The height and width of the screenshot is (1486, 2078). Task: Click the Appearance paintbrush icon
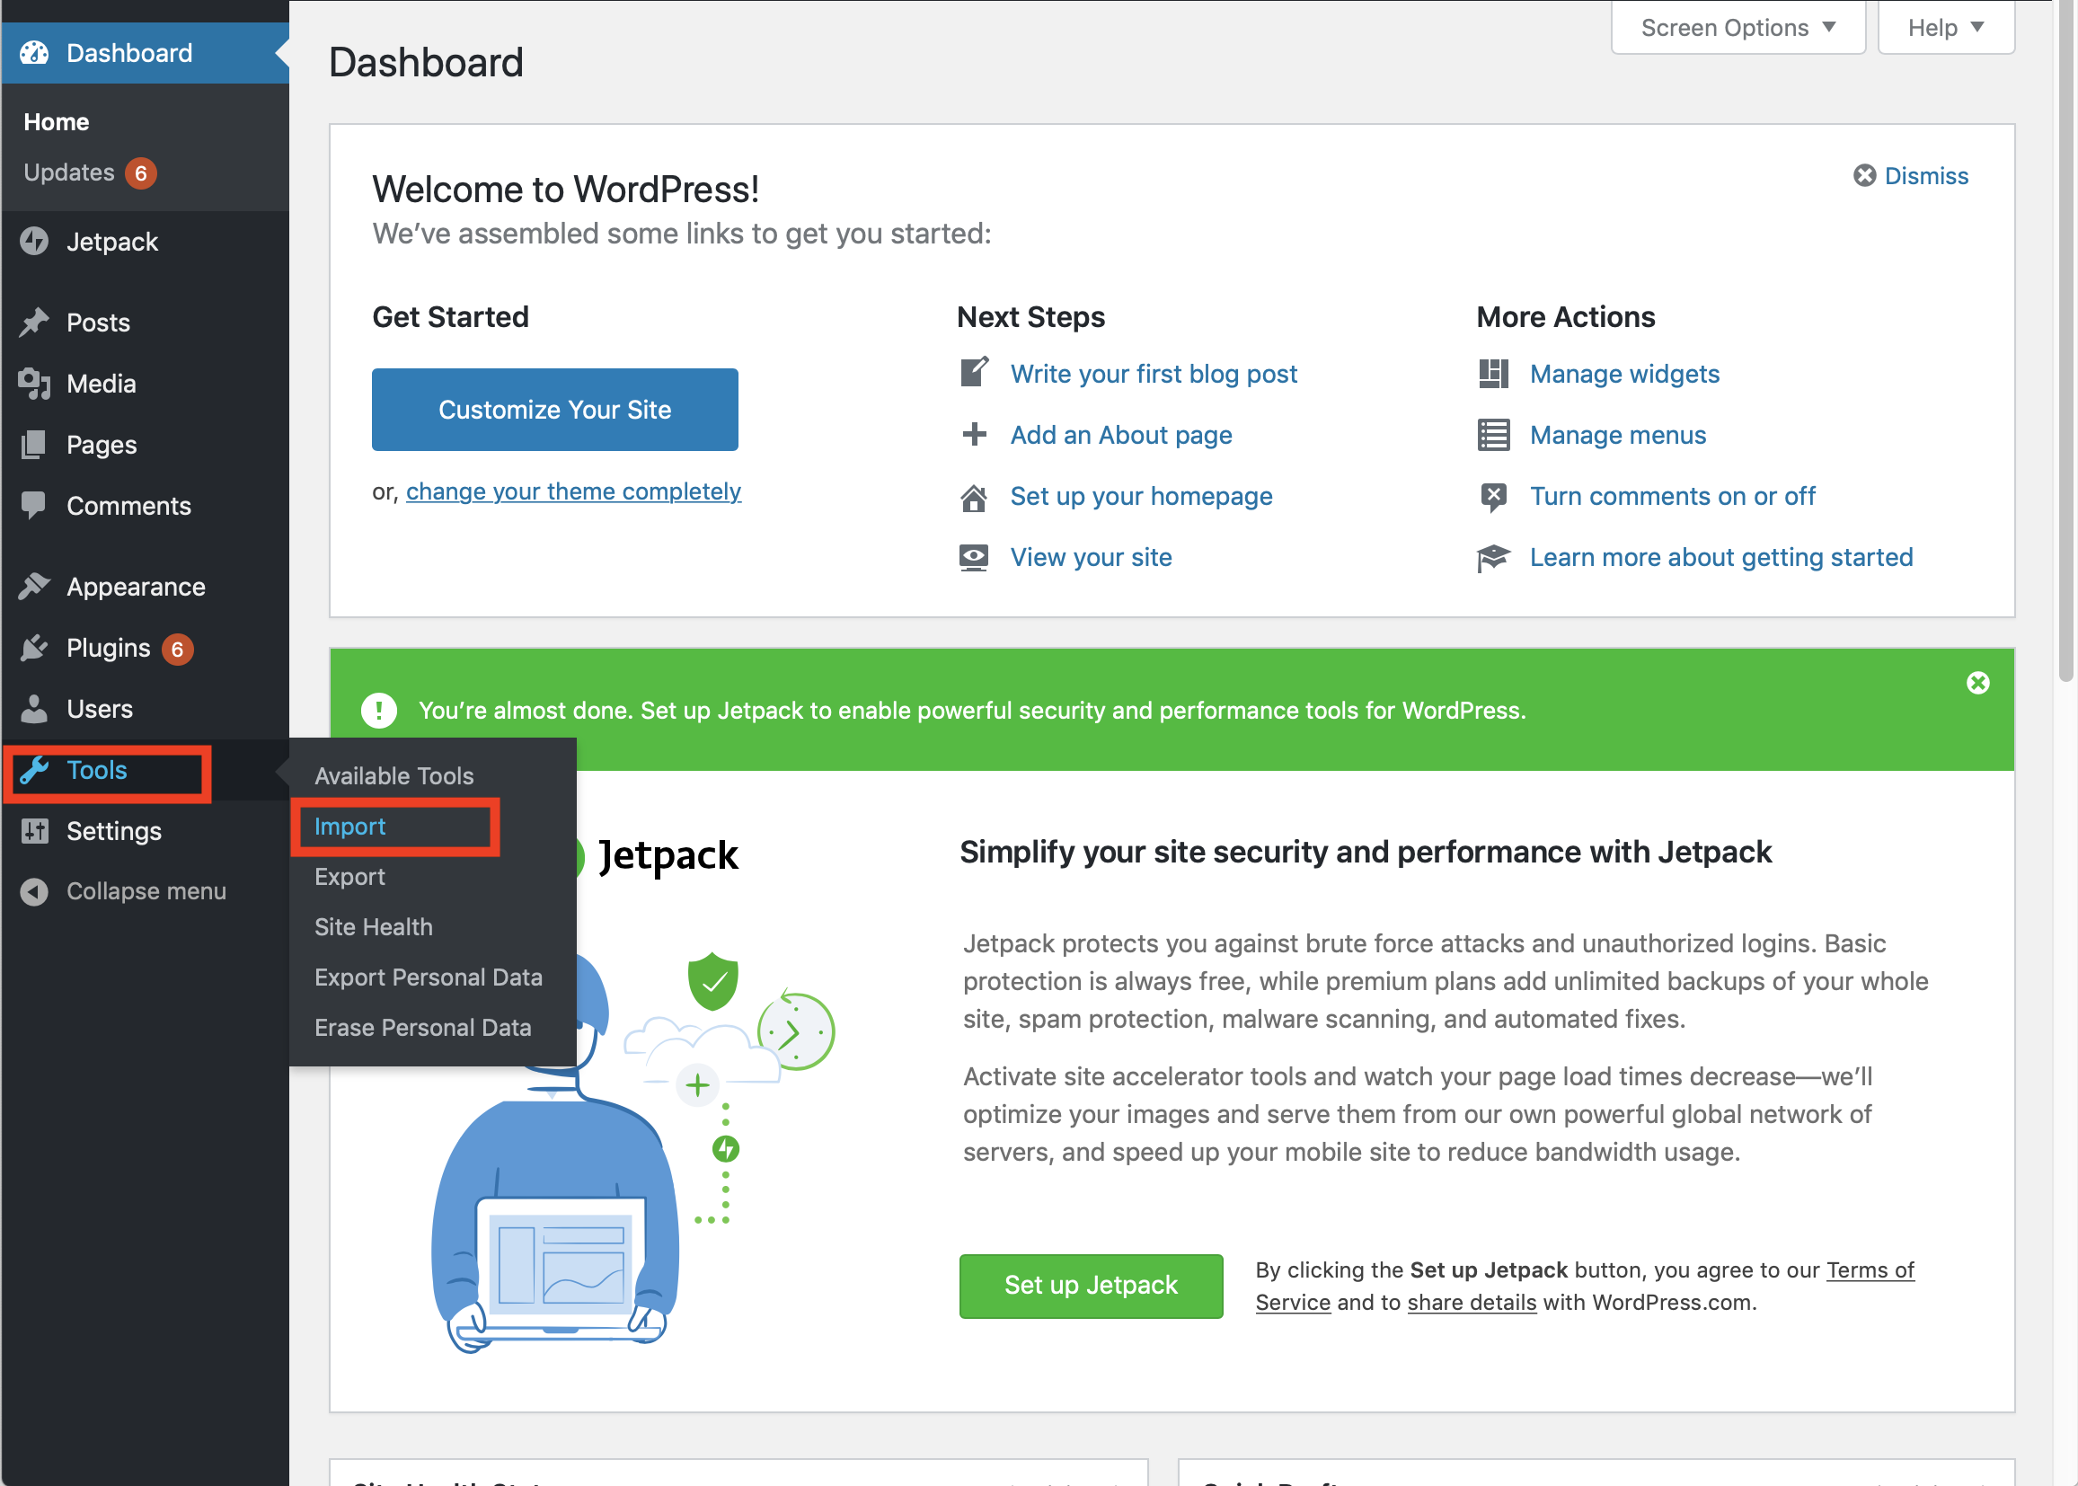34,587
